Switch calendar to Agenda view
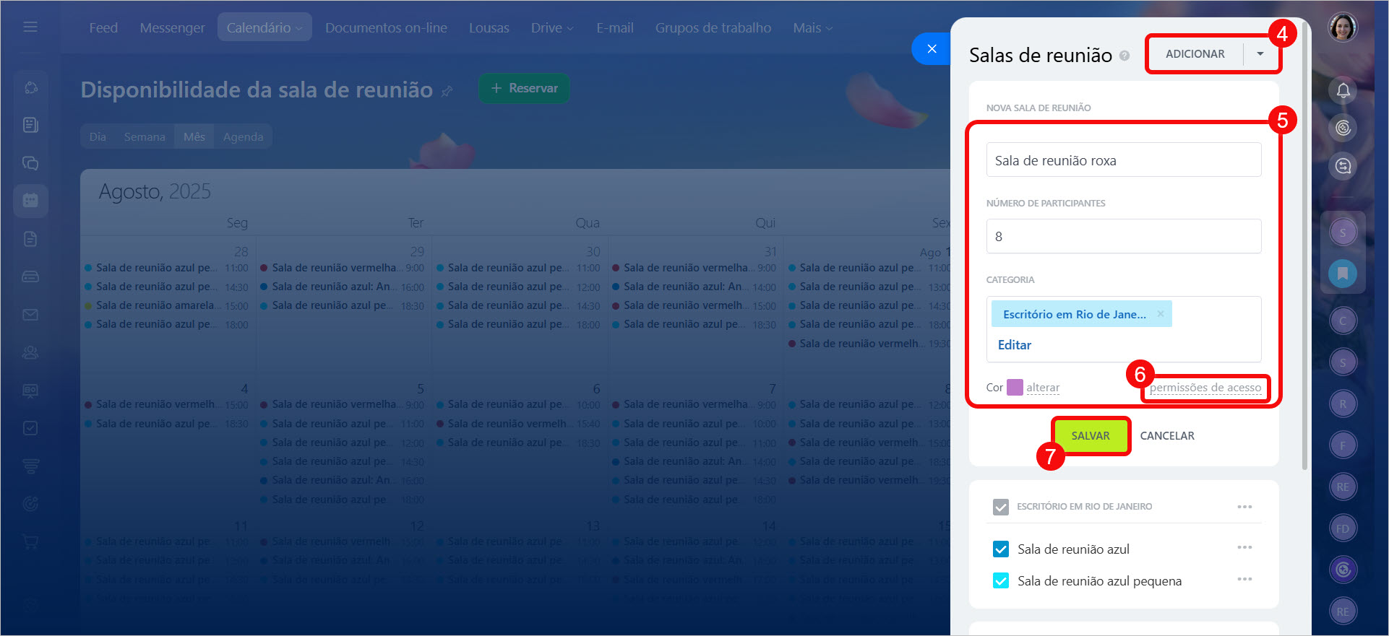This screenshot has height=636, width=1389. 244,136
